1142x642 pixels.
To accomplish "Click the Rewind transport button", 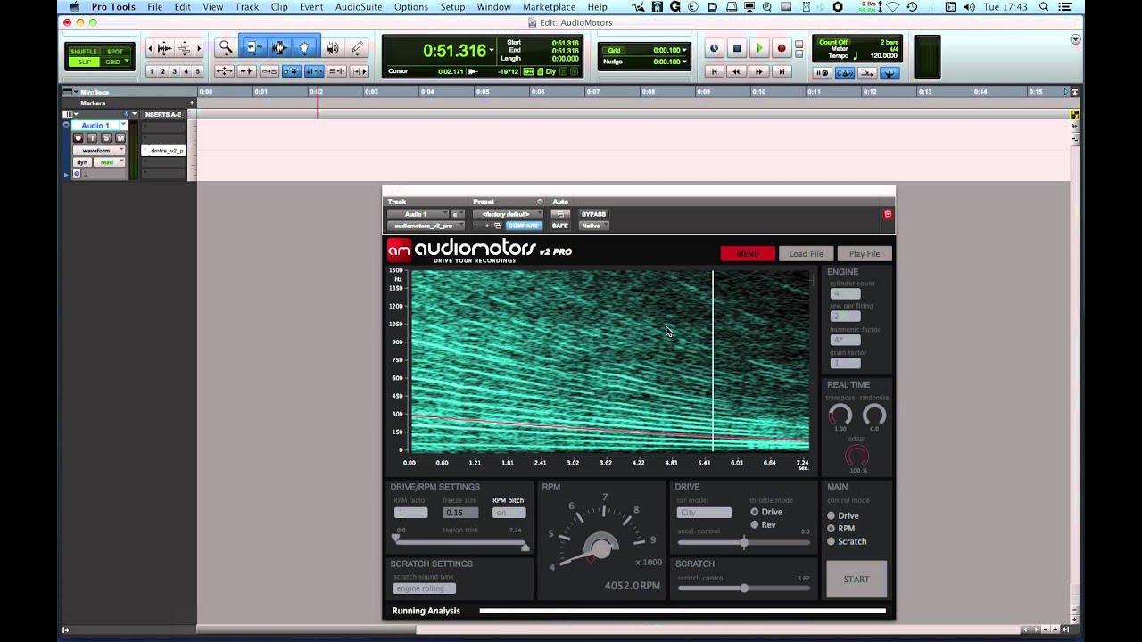I will click(x=736, y=71).
